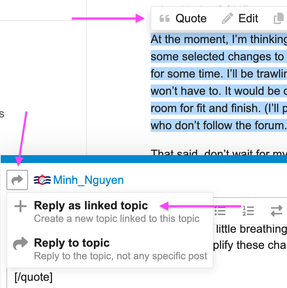287x288 pixels.
Task: Open the Minh_Nguyen username link
Action: pos(88,180)
